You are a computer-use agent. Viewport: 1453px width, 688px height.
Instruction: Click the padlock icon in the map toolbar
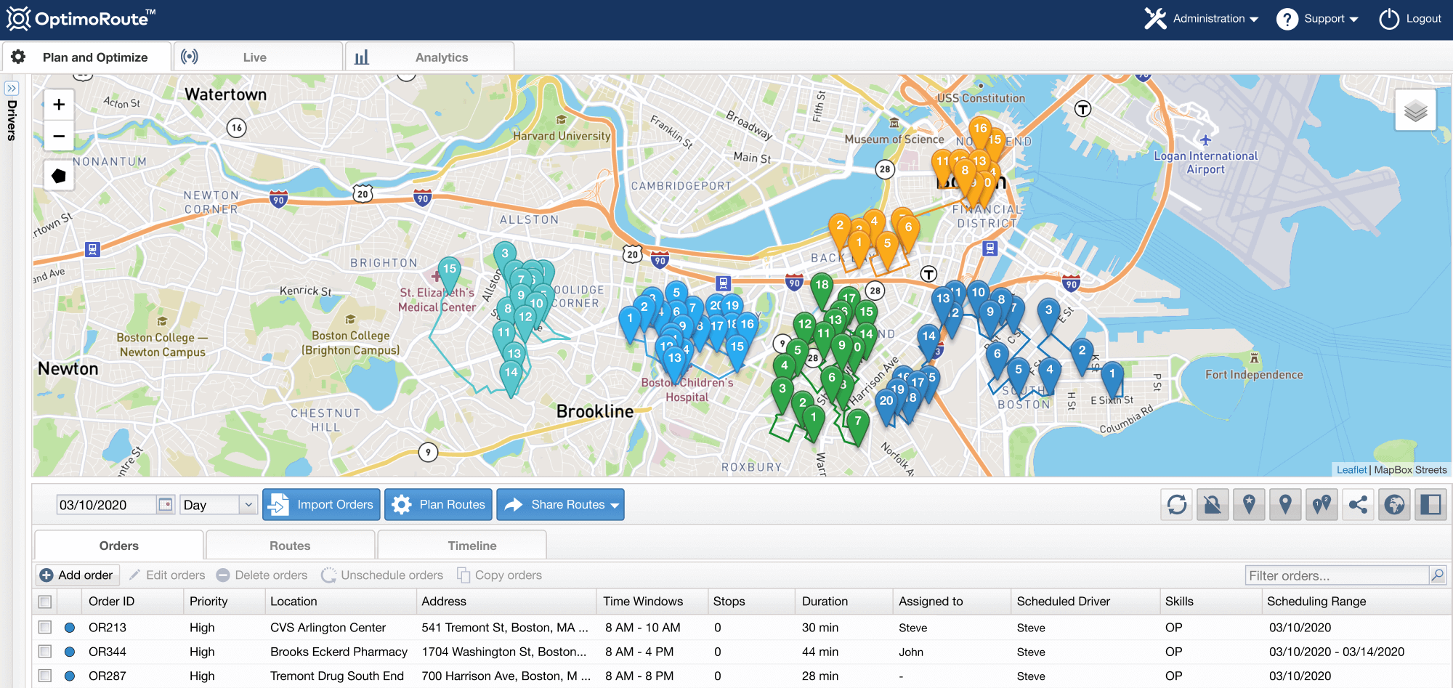tap(1213, 504)
